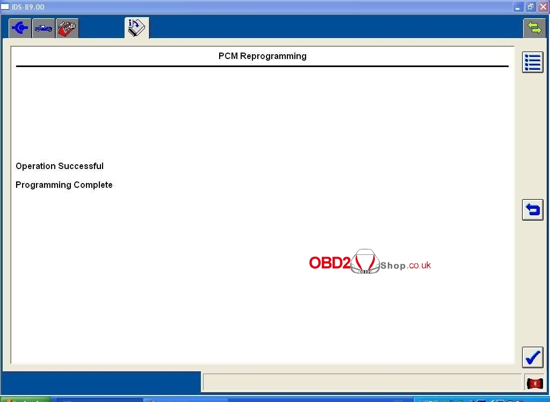Switch to the vehicle identification car tab
Image resolution: width=550 pixels, height=402 pixels.
coord(44,28)
